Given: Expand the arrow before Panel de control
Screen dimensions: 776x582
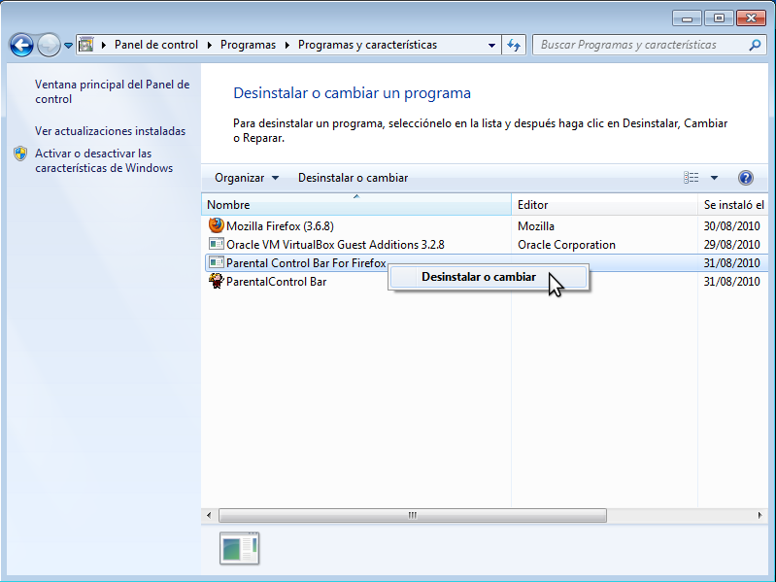Looking at the screenshot, I should click(103, 45).
